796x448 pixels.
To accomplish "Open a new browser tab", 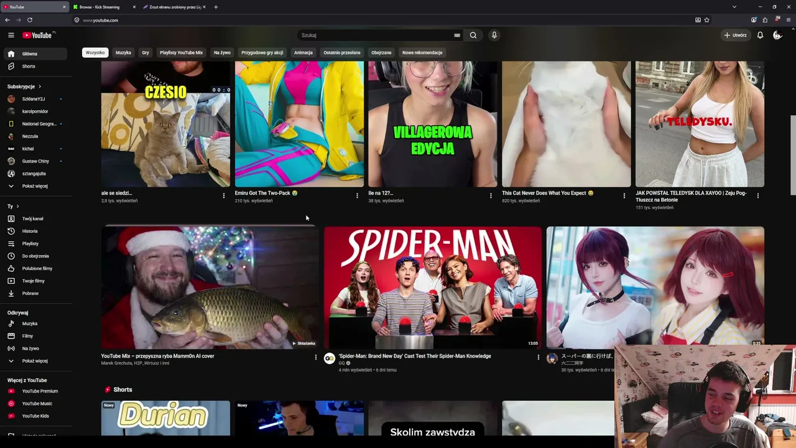I will (x=216, y=7).
